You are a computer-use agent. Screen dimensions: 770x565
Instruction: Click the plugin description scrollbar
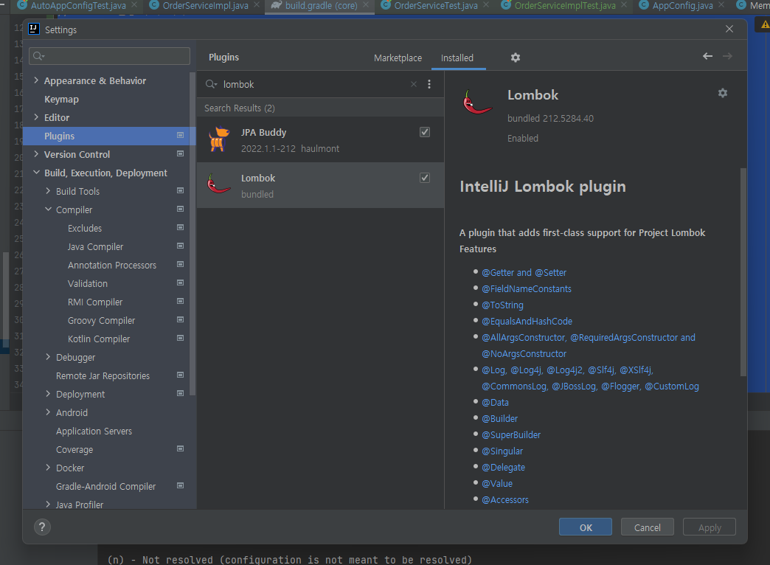(743, 272)
